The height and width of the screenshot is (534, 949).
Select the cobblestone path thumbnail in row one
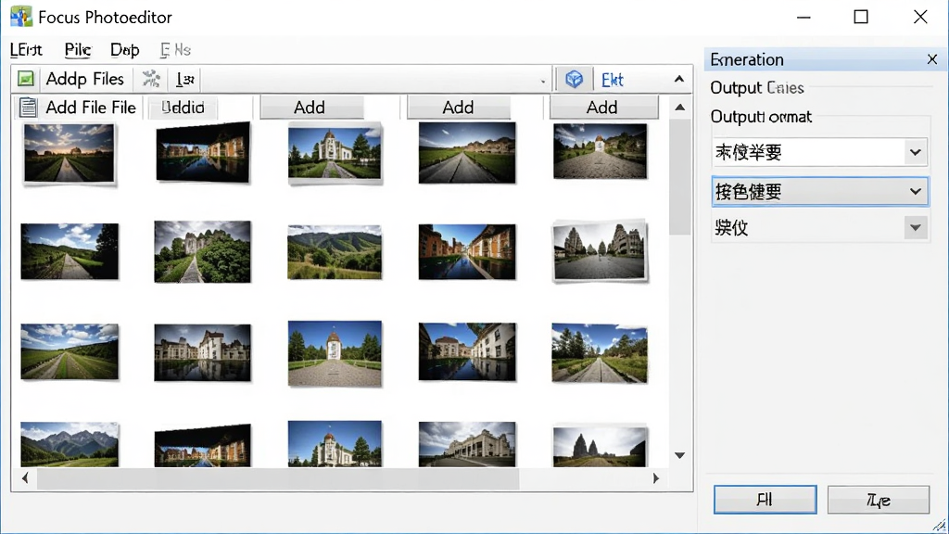600,151
